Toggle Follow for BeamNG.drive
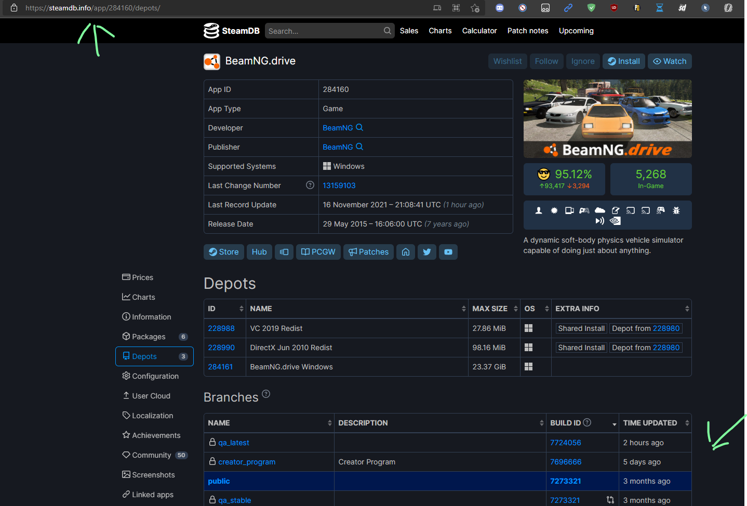The width and height of the screenshot is (747, 506). [546, 61]
